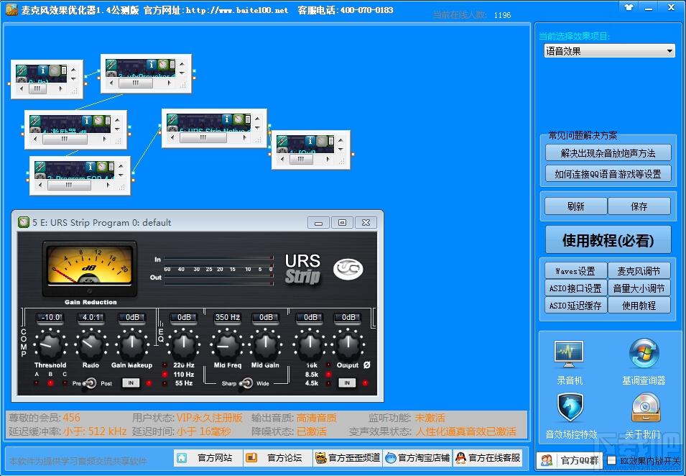Image resolution: width=686 pixels, height=476 pixels.
Task: Flip the Pre/Post compressor switch
Action: (x=91, y=383)
